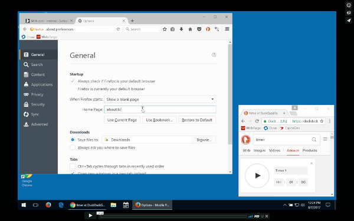Open Applications preferences in the sidebar
354x221 pixels.
(38, 84)
